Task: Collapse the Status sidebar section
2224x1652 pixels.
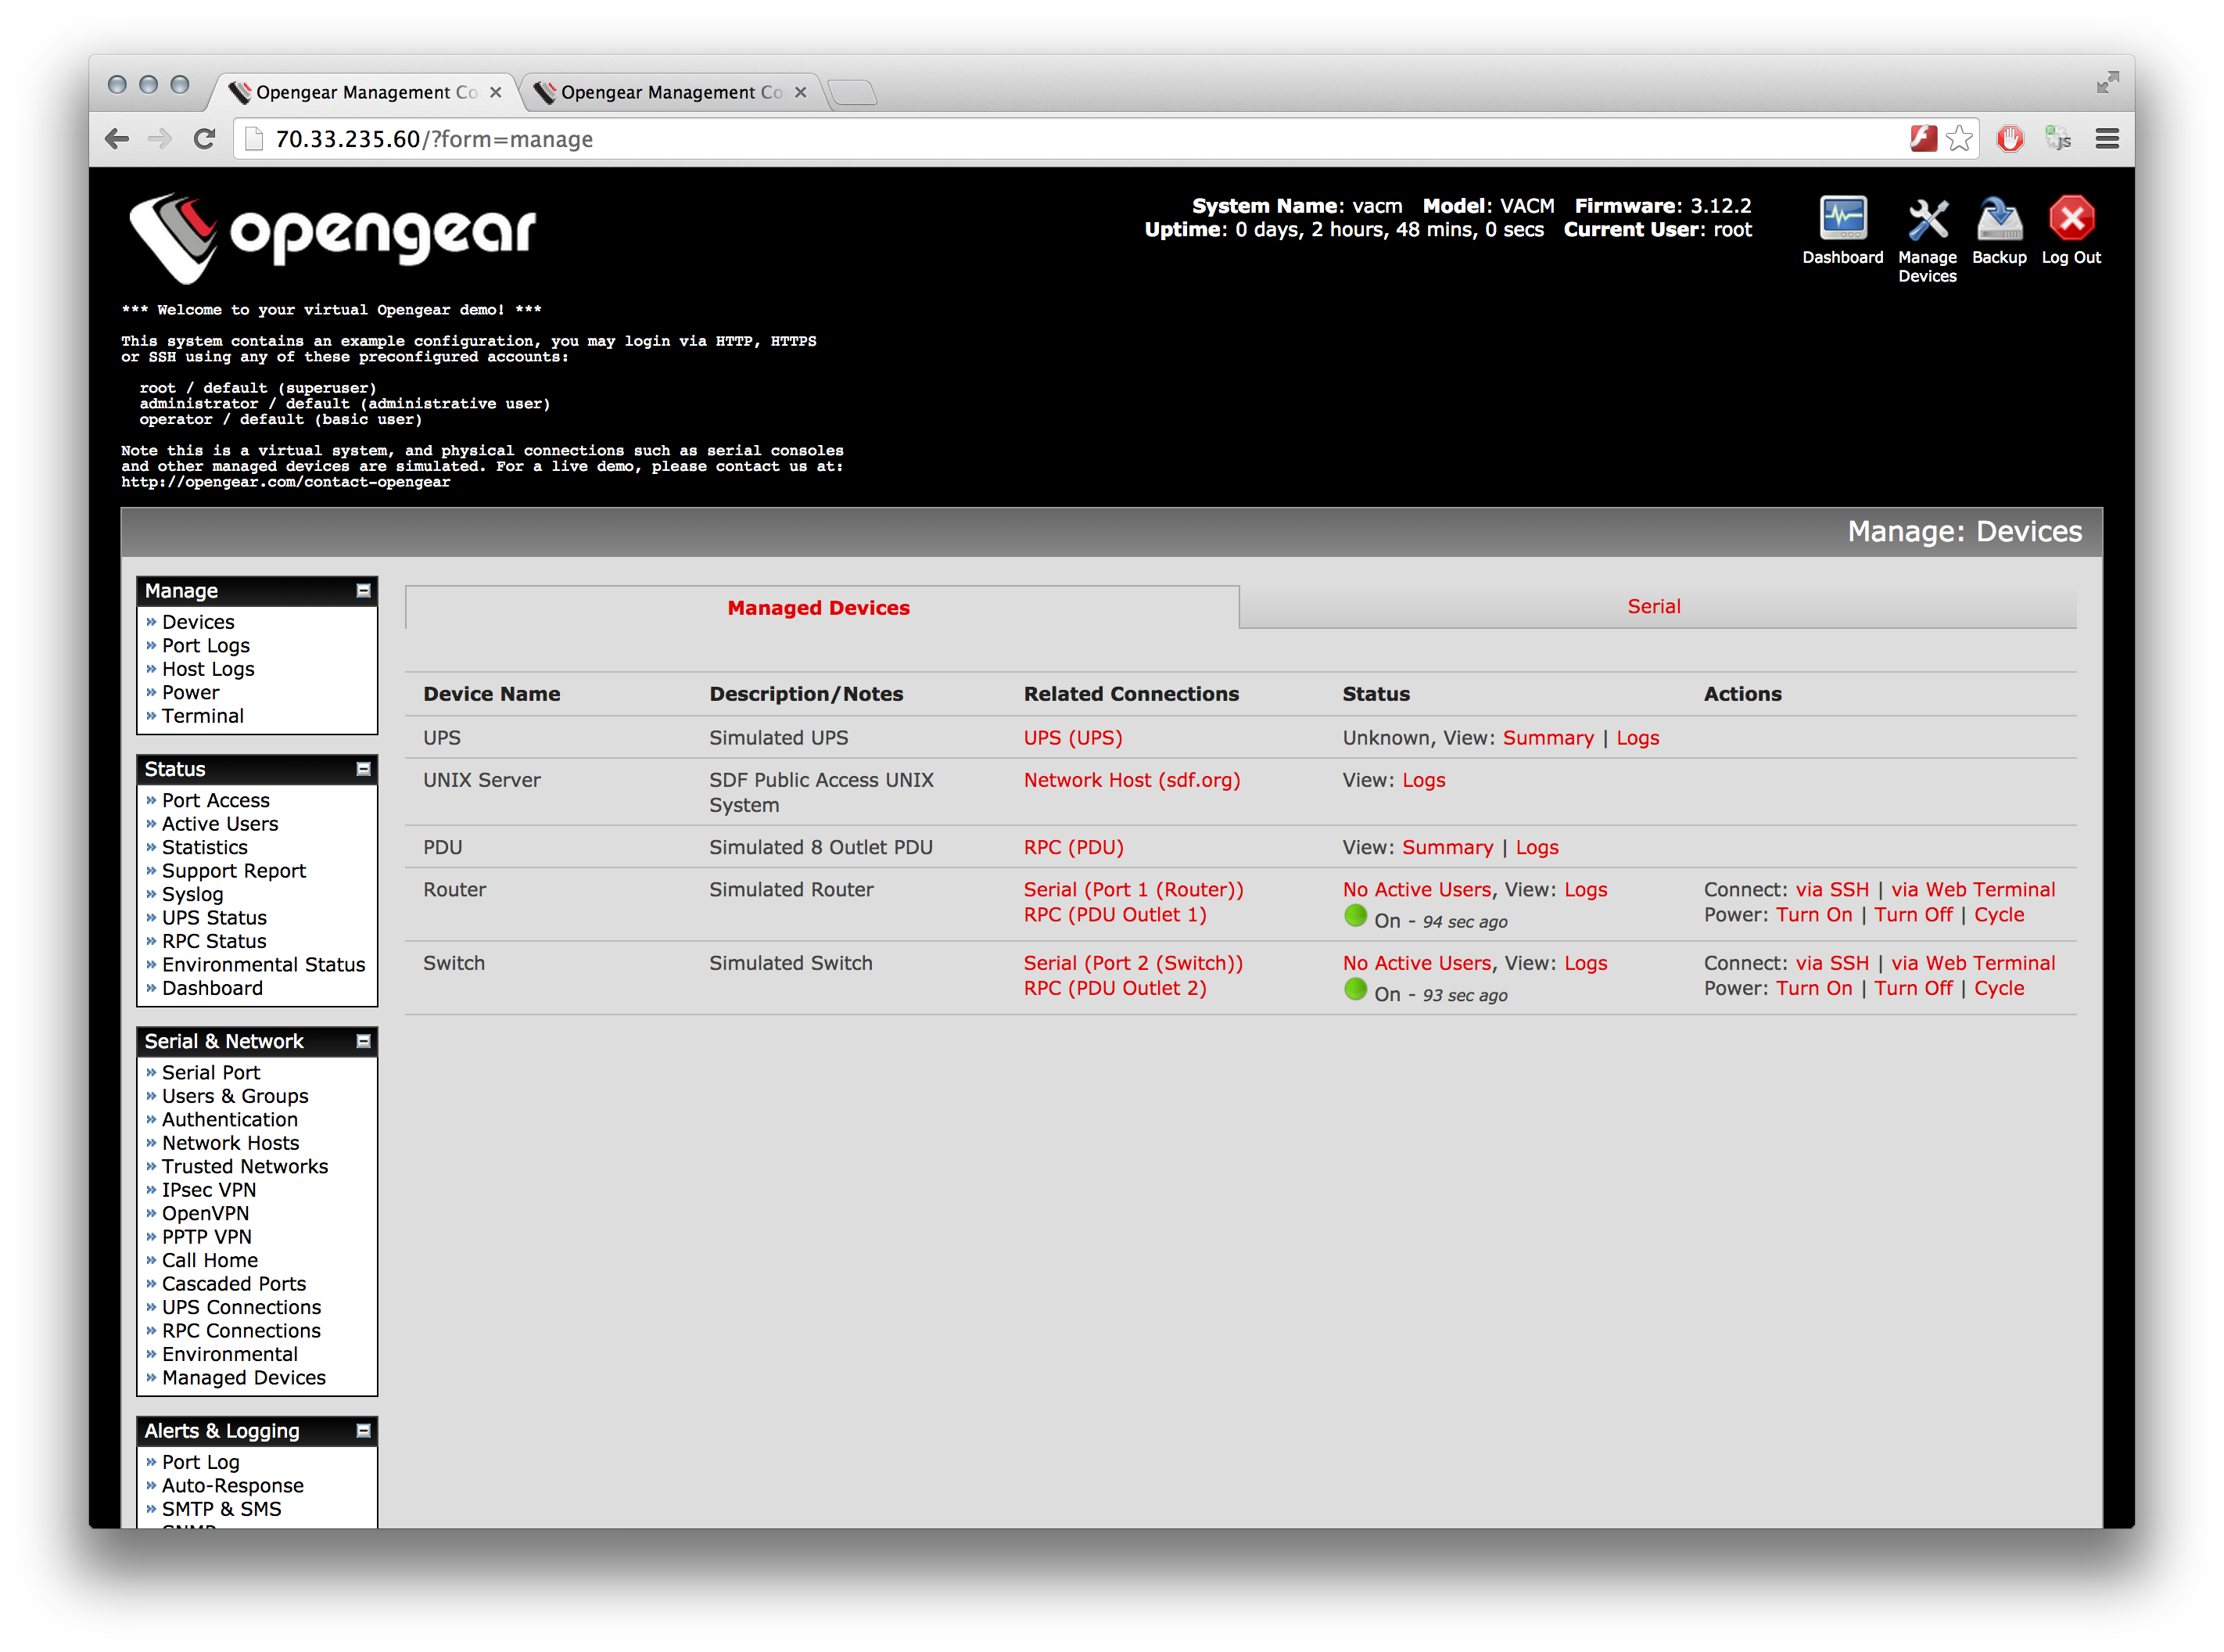Action: click(x=364, y=769)
